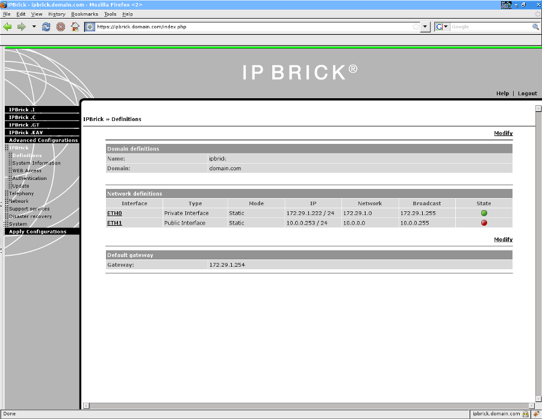Click the Stop loading icon
This screenshot has width=542, height=419.
tap(60, 26)
